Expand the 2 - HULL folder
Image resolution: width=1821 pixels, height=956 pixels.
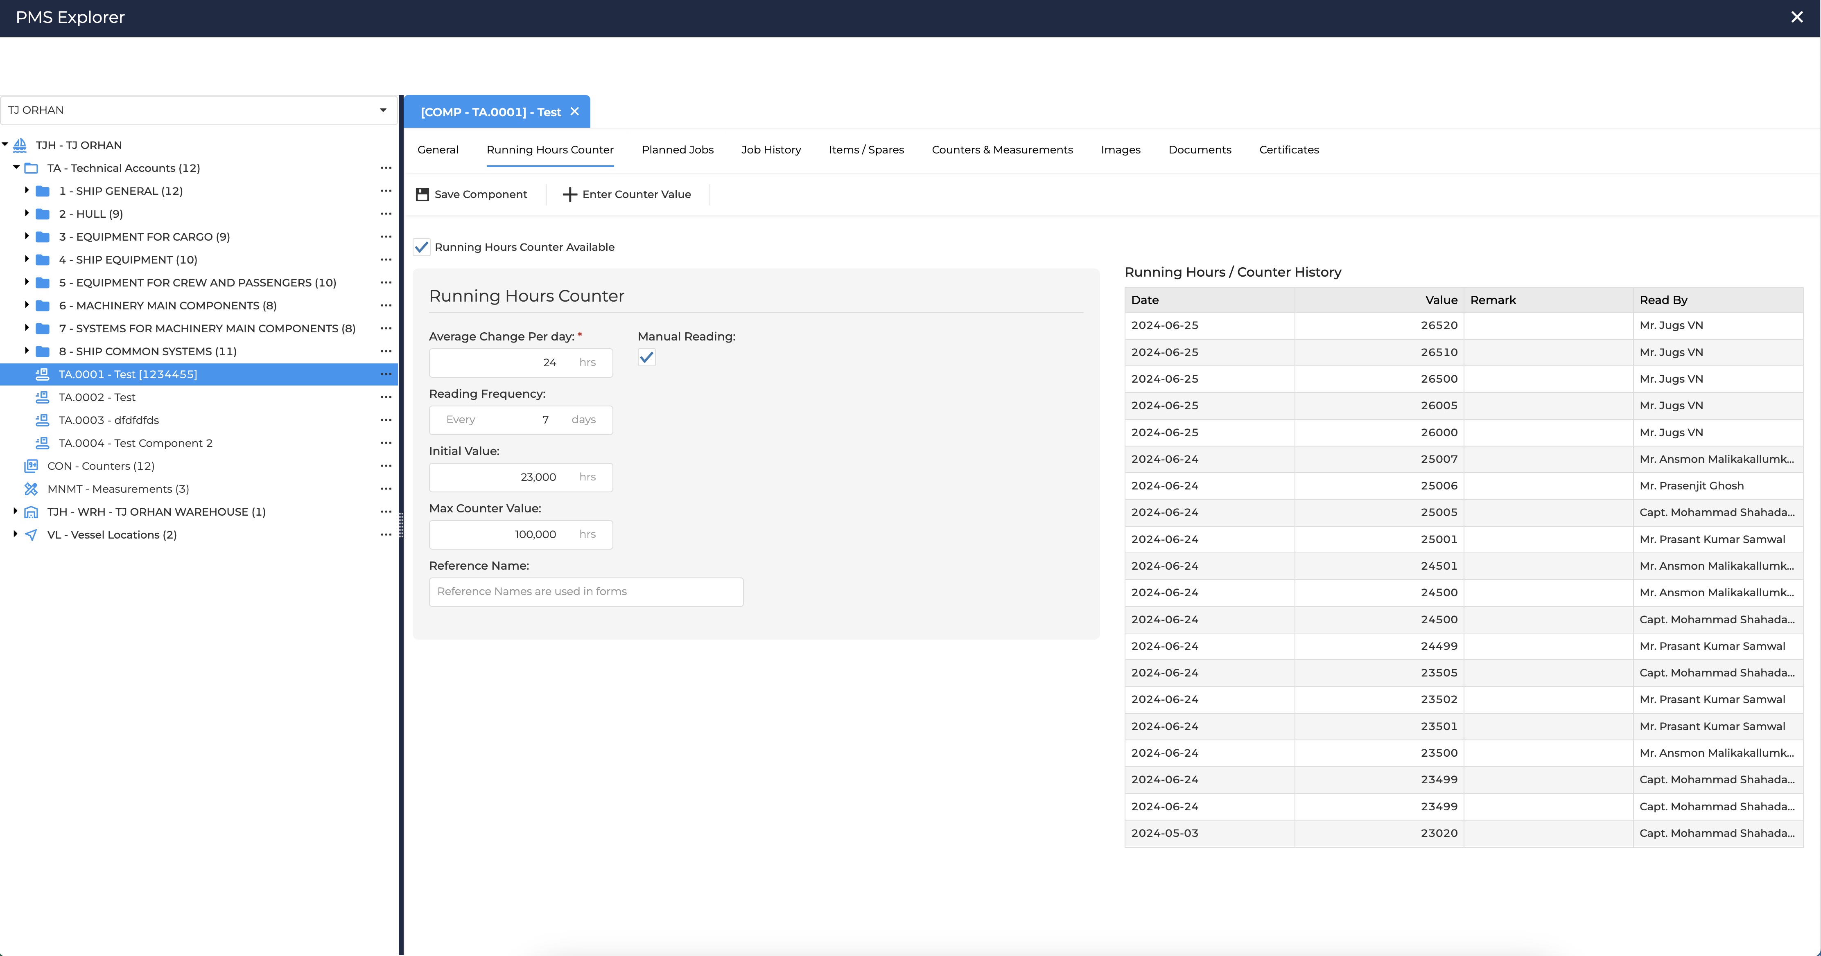[x=27, y=213]
